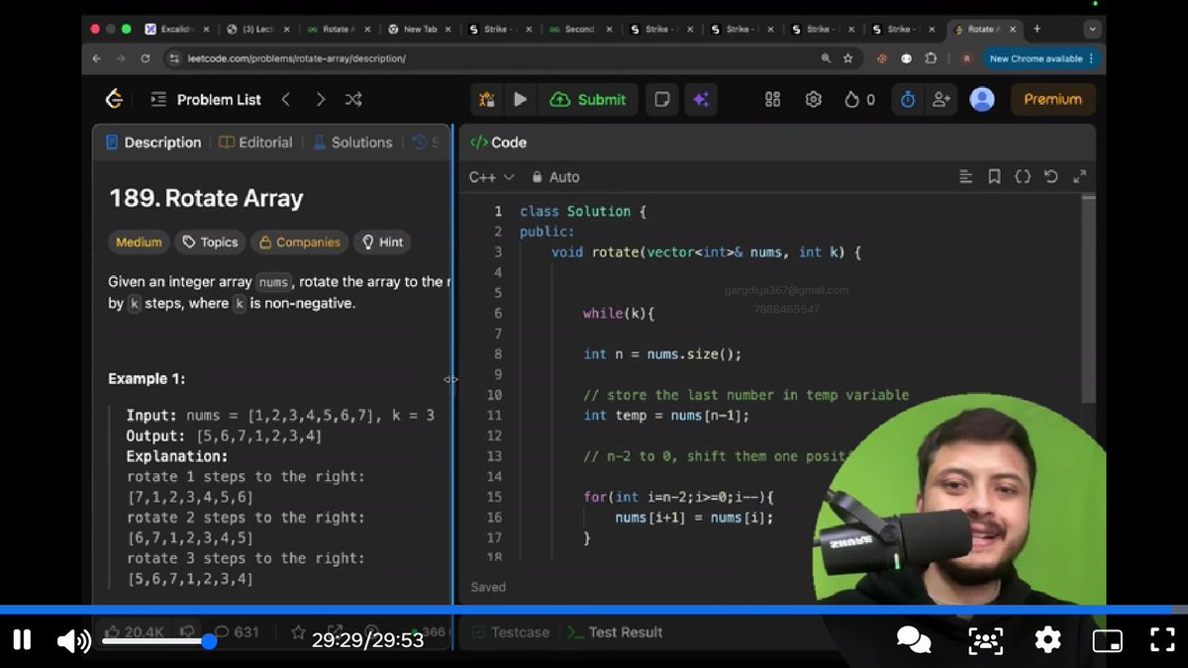Click the LeetCode logo
Image resolution: width=1188 pixels, height=668 pixels.
(x=115, y=99)
